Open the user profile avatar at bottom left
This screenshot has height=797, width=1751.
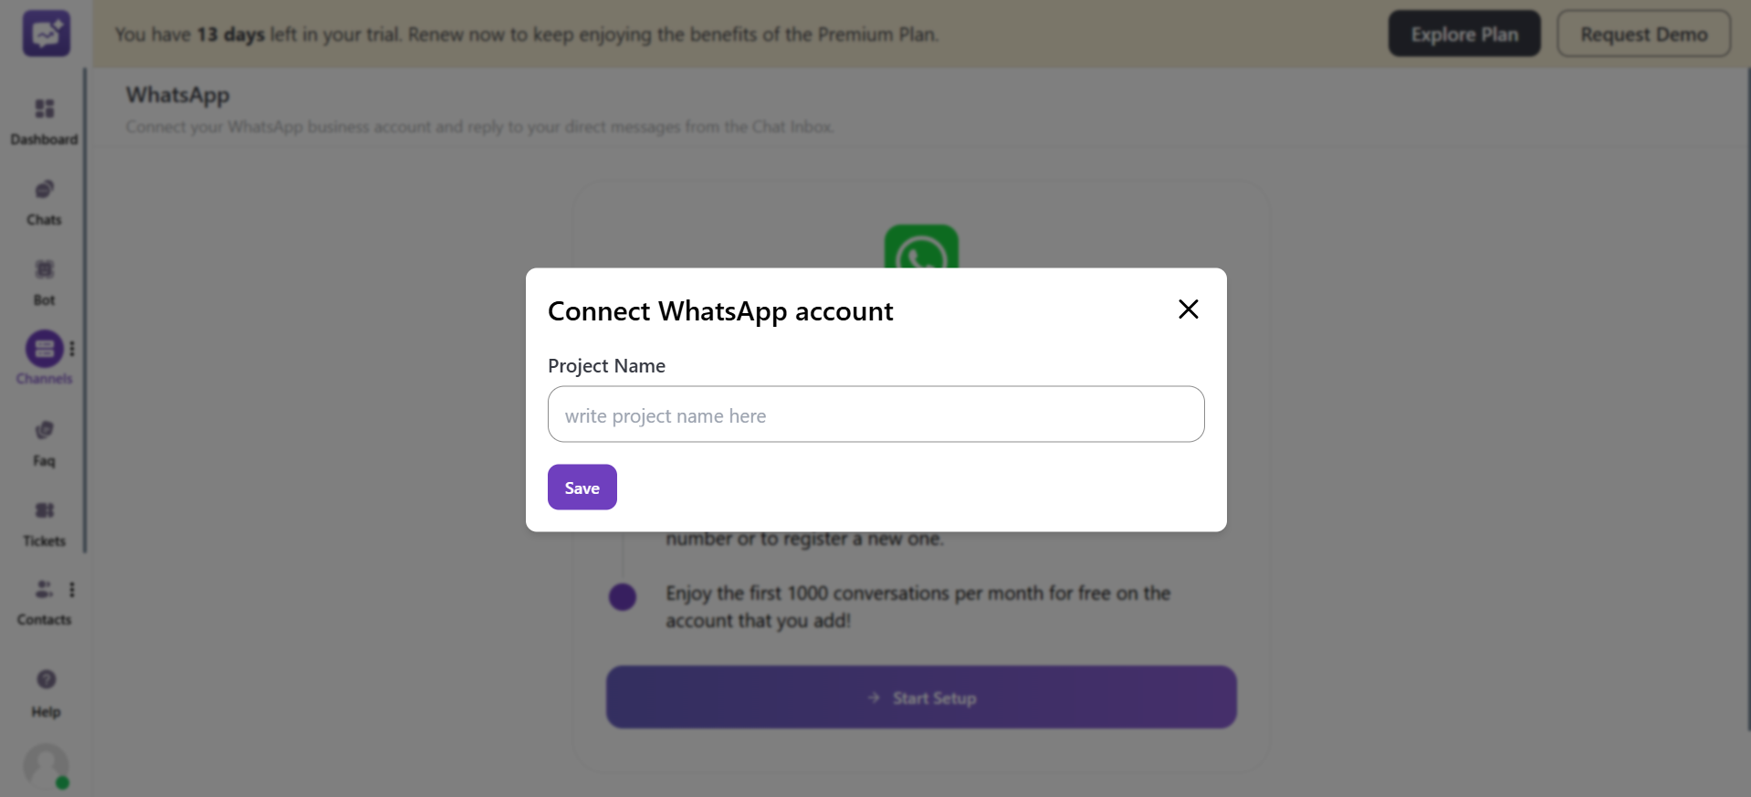click(x=45, y=767)
